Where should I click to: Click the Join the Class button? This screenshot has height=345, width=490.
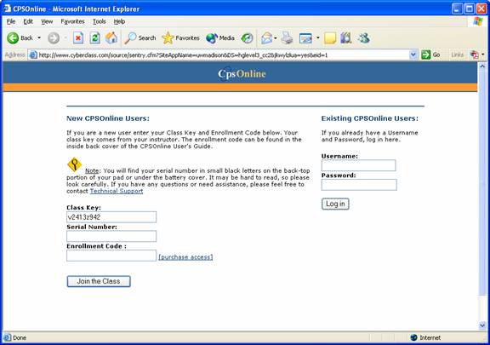tap(99, 281)
